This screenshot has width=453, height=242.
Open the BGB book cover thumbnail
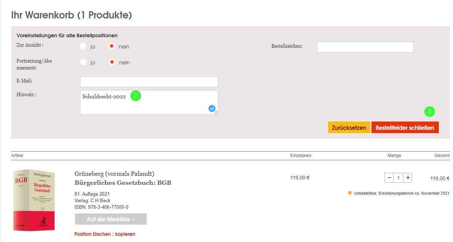pos(34,200)
